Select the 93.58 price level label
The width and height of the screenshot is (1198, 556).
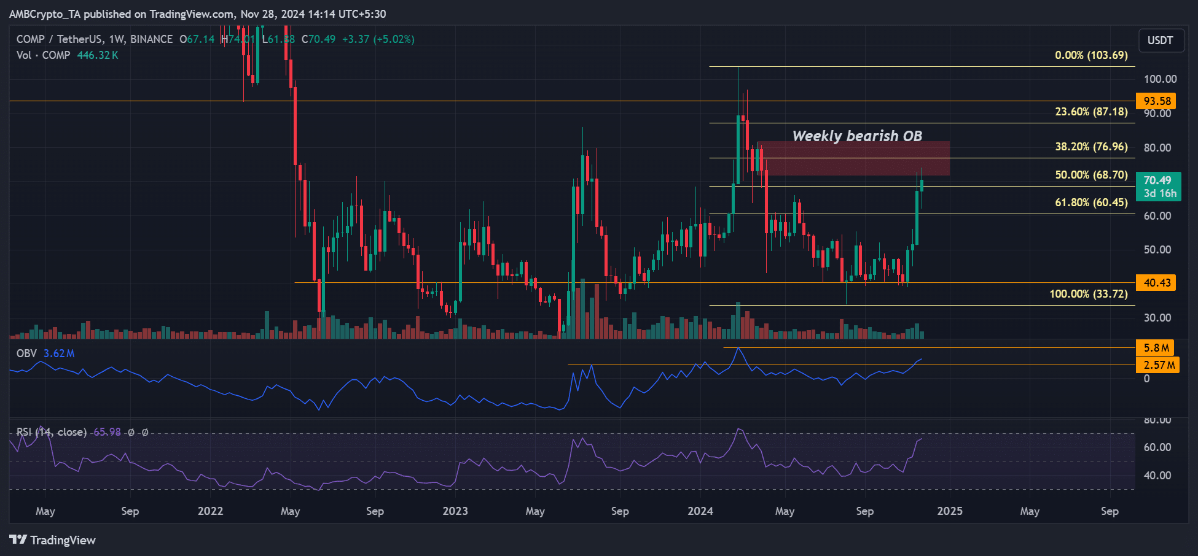coord(1156,101)
